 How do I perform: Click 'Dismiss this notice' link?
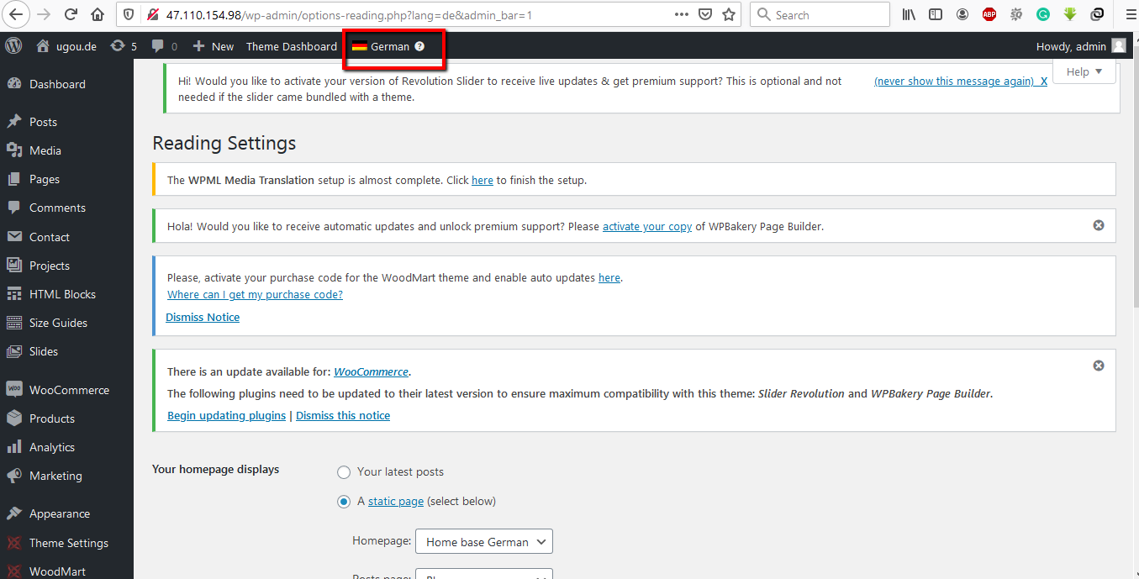(343, 415)
